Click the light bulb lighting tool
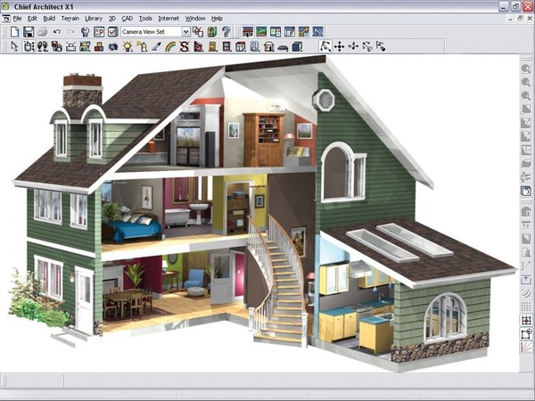Screen dimensions: 535x401 click(x=129, y=46)
